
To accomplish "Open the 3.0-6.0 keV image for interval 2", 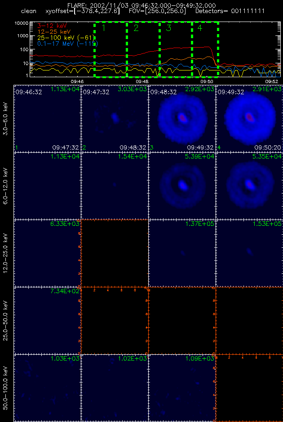I will point(115,118).
